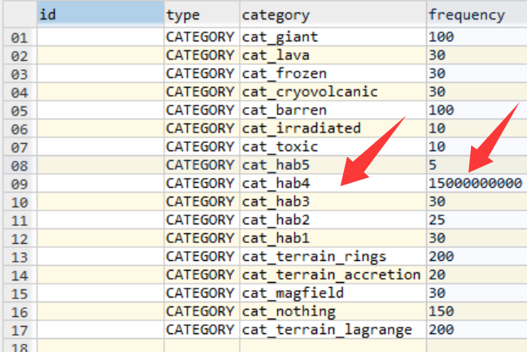Viewport: 527px width, 352px height.
Task: Select row header 13
Action: 20,257
